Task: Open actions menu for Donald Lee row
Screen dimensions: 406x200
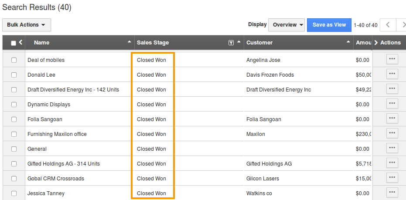Action: pos(392,74)
